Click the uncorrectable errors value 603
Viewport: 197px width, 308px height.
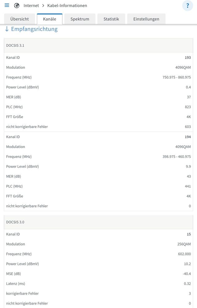pos(188,127)
